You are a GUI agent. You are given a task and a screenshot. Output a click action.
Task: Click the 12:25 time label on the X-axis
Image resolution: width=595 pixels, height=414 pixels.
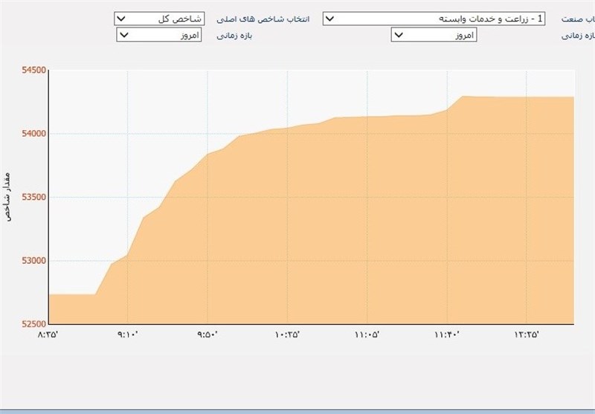tap(526, 335)
